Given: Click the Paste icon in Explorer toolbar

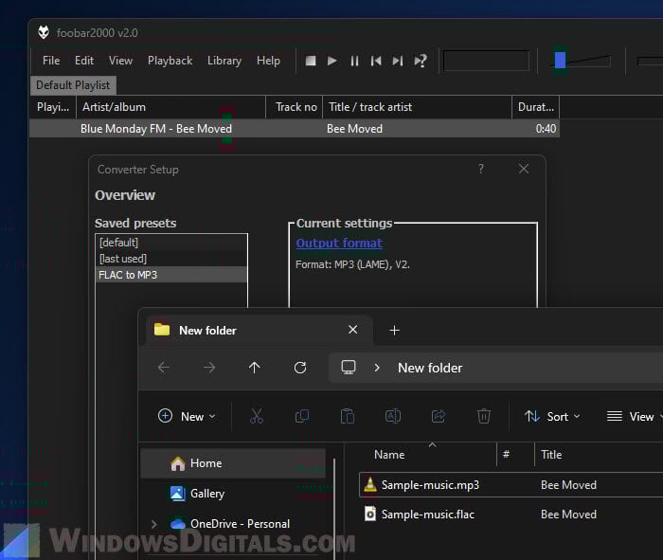Looking at the screenshot, I should pos(348,416).
